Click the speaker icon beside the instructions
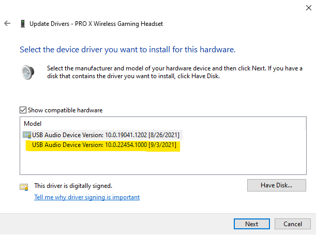The height and width of the screenshot is (235, 316). tap(28, 72)
